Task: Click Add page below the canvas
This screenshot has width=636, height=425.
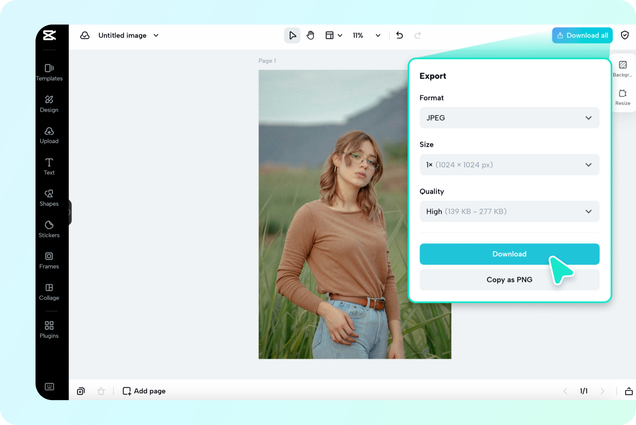Action: tap(144, 391)
